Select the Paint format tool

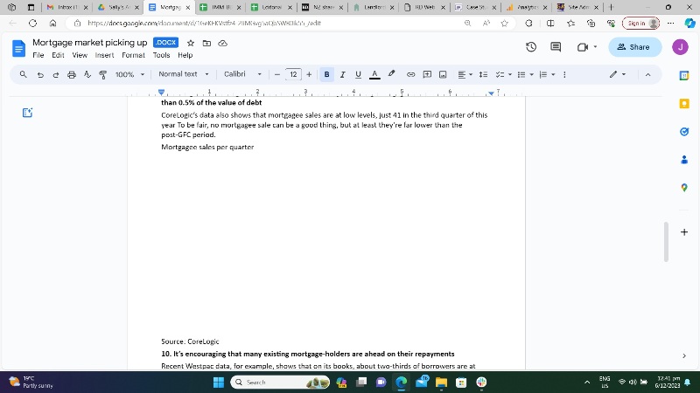click(103, 74)
